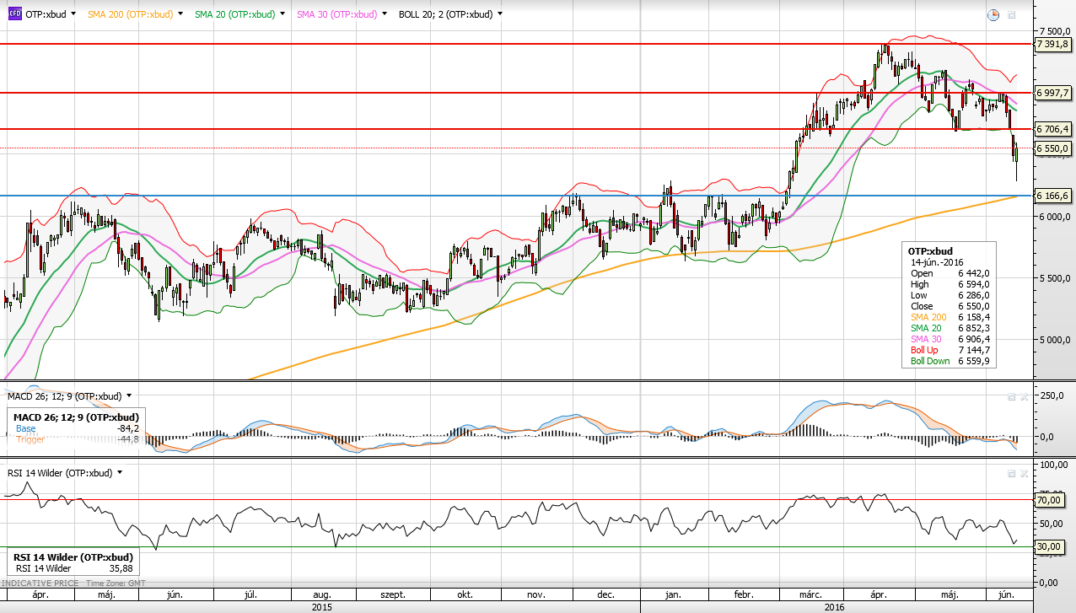
Task: Click the 2015 year label on time axis
Action: [x=322, y=606]
